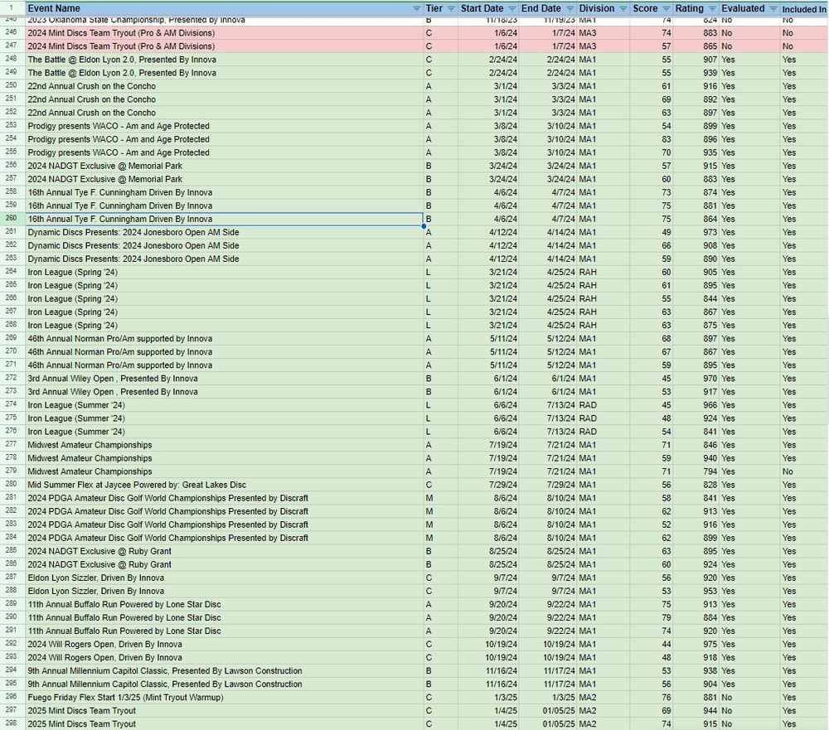The width and height of the screenshot is (829, 730).
Task: Click the rating value 944
Action: click(x=710, y=710)
